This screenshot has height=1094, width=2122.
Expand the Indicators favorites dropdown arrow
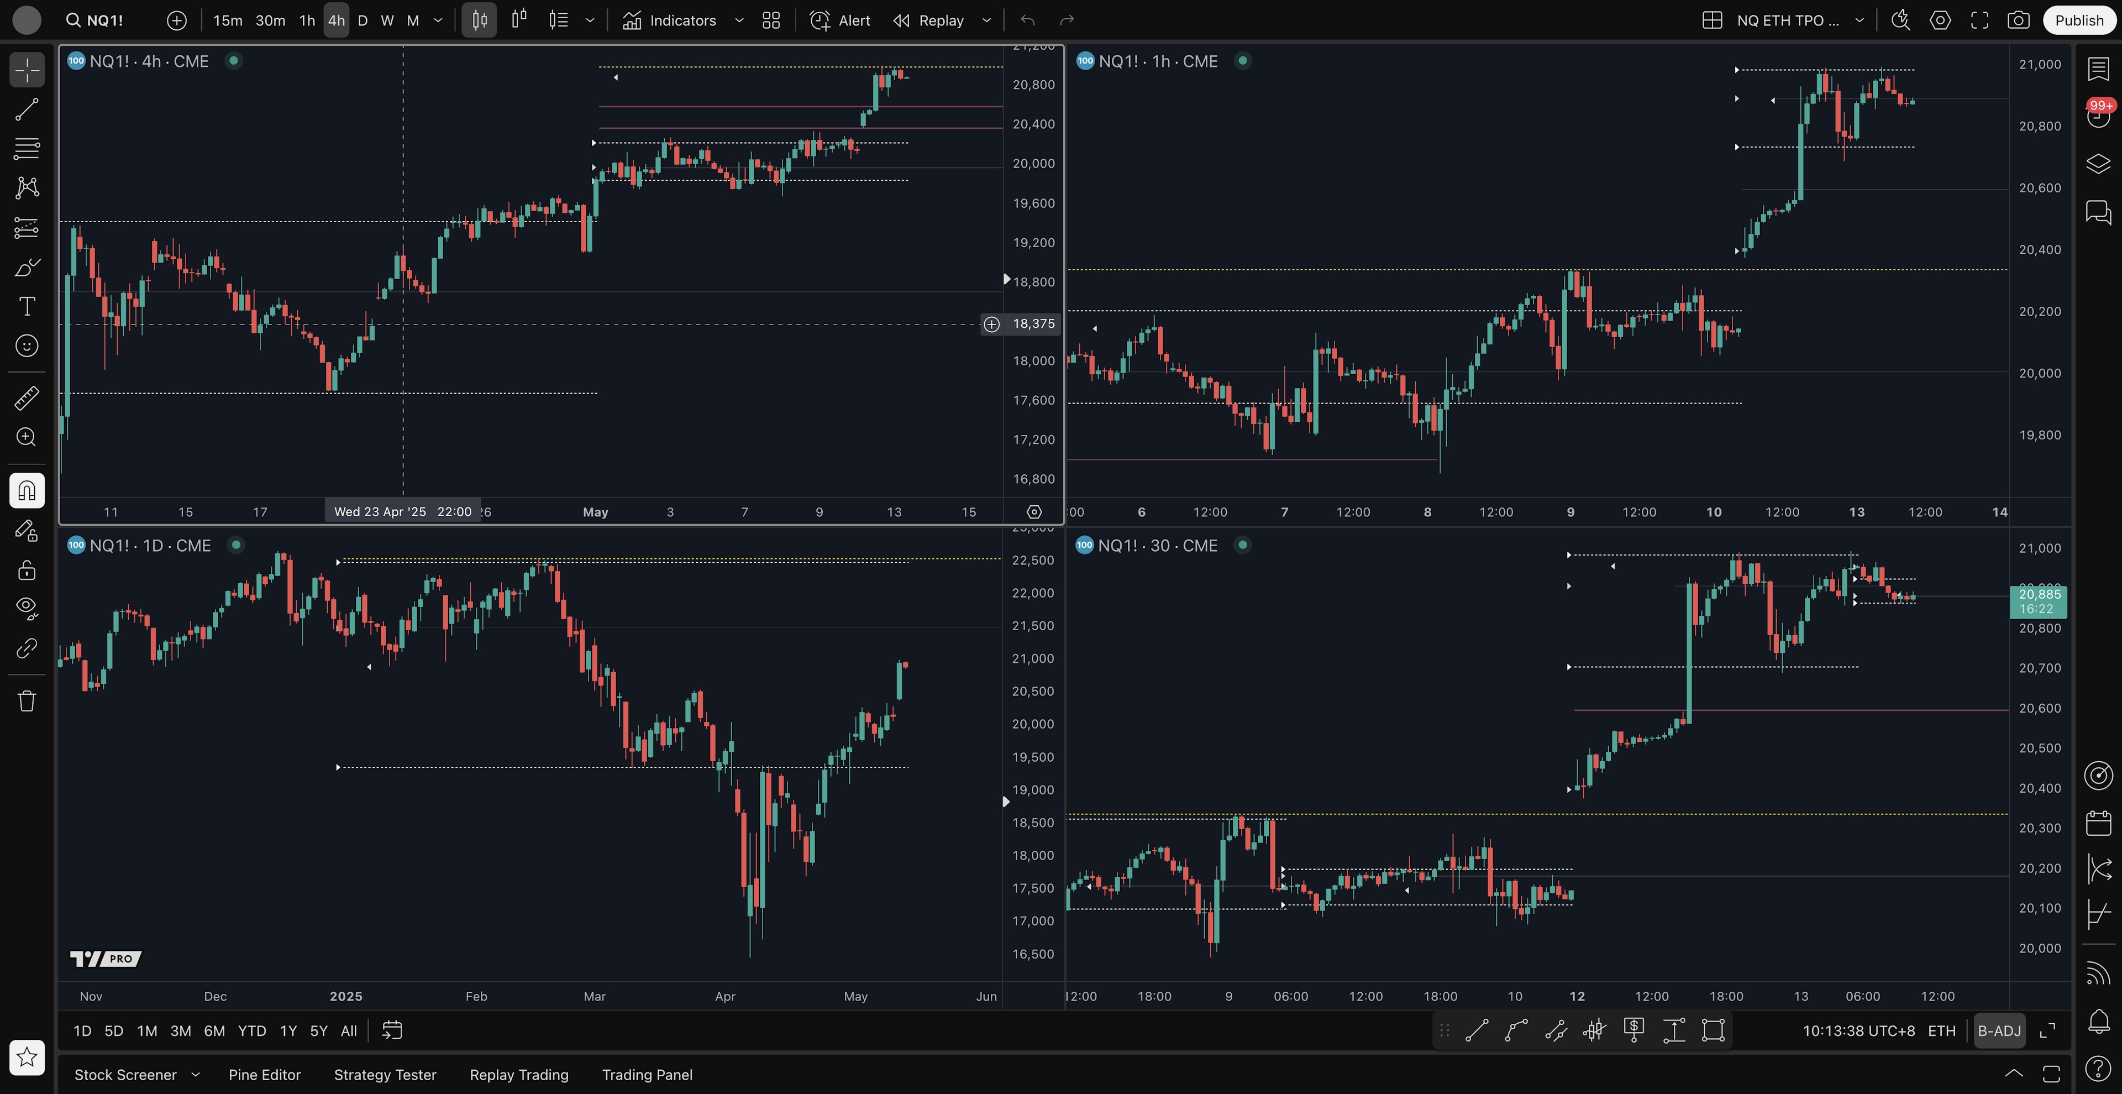tap(739, 20)
